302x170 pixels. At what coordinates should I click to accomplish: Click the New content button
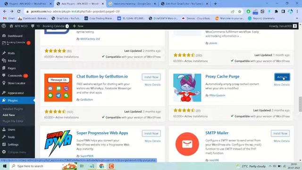(78, 26)
